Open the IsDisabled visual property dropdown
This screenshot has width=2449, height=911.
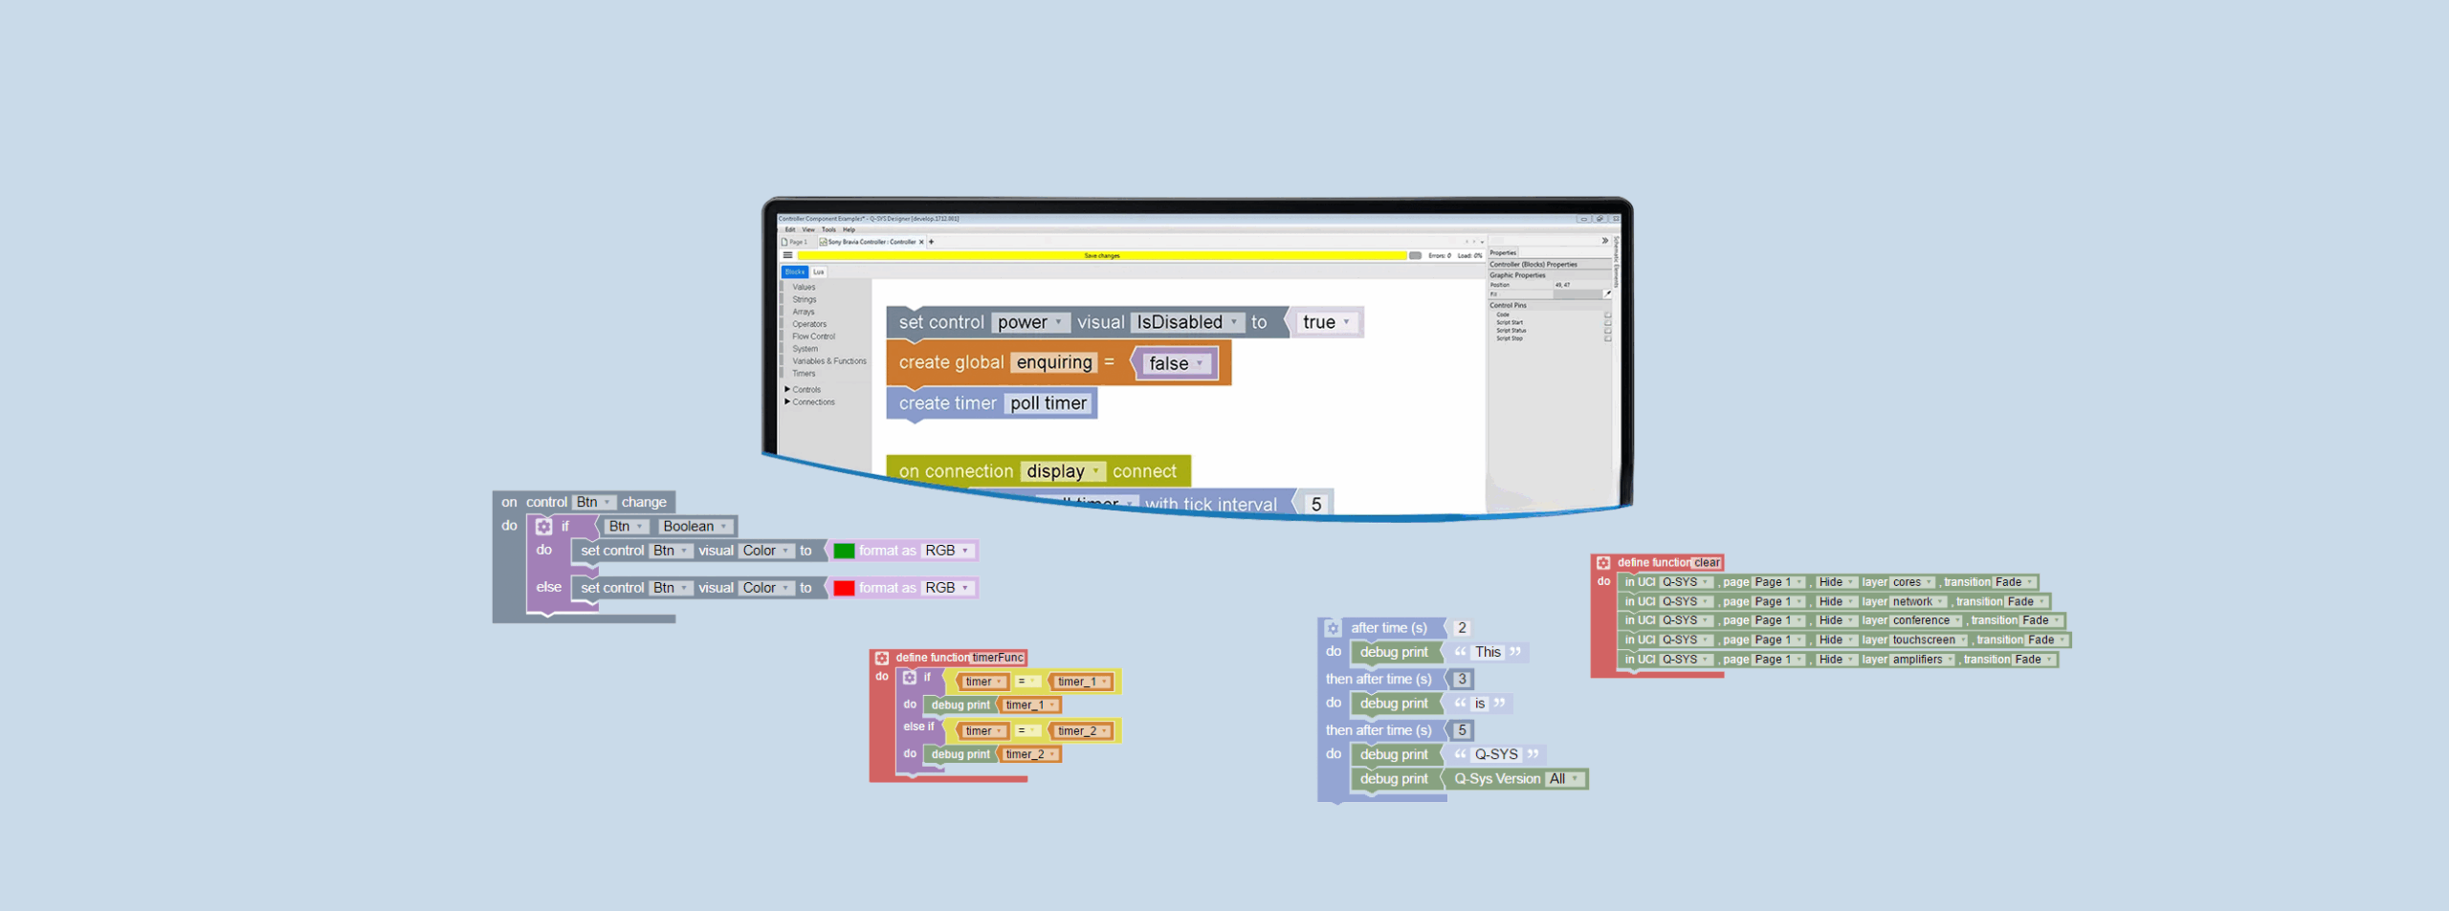click(x=1187, y=322)
